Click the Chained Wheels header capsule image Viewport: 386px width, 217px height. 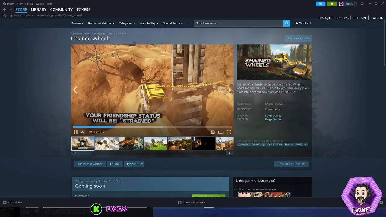point(274,62)
